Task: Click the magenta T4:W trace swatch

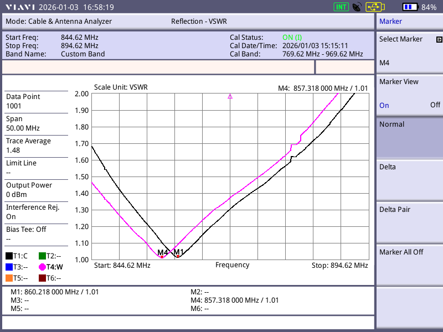Action: tap(42, 267)
